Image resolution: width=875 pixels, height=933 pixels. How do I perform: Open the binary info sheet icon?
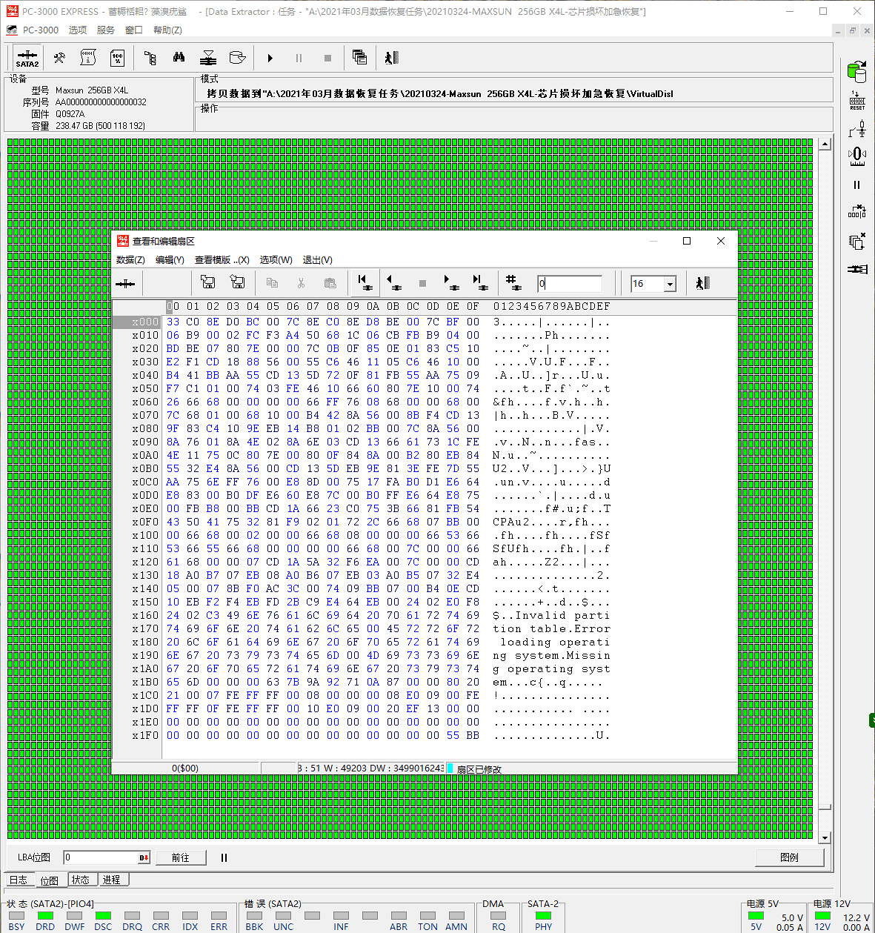point(88,58)
